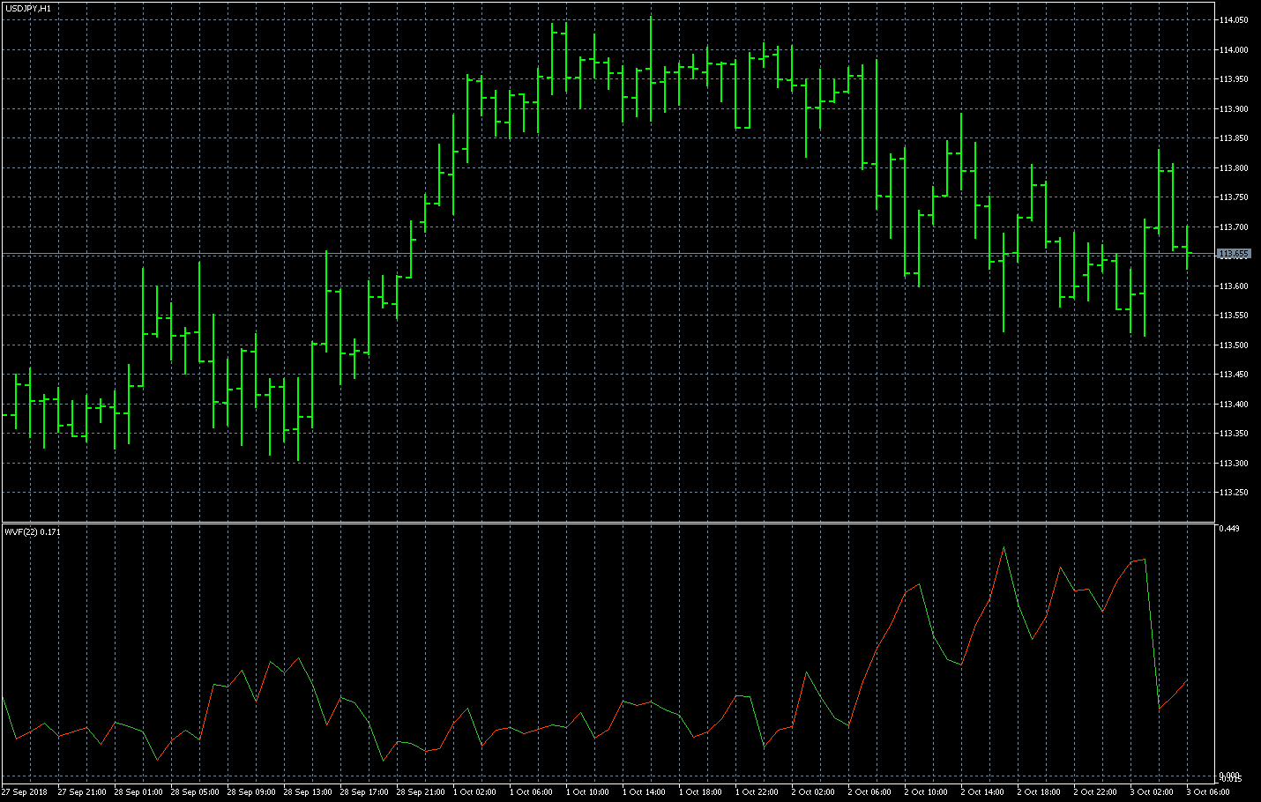The image size is (1261, 802).
Task: Pick the 113.900 price scale label
Action: pos(1234,109)
